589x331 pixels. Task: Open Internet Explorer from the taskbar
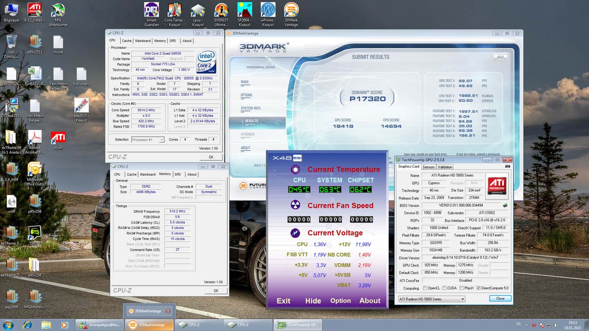(27, 325)
